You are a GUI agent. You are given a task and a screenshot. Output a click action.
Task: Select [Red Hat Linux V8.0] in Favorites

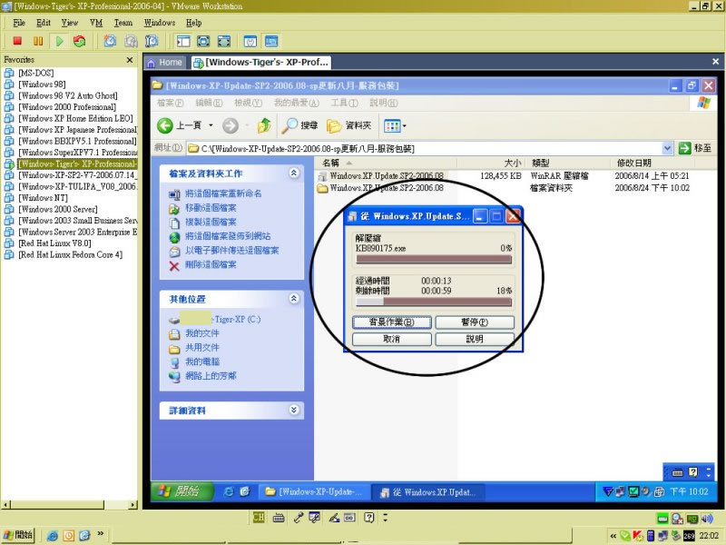pos(54,243)
